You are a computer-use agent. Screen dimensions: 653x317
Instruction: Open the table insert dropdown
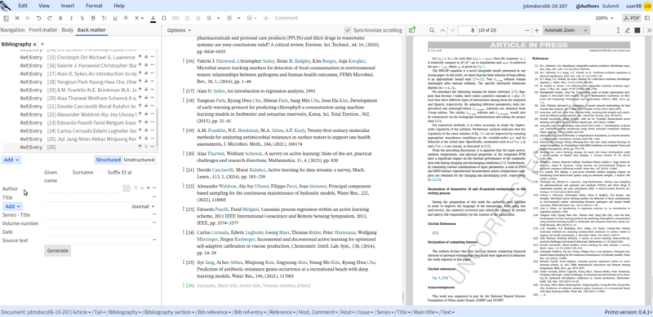click(x=251, y=18)
